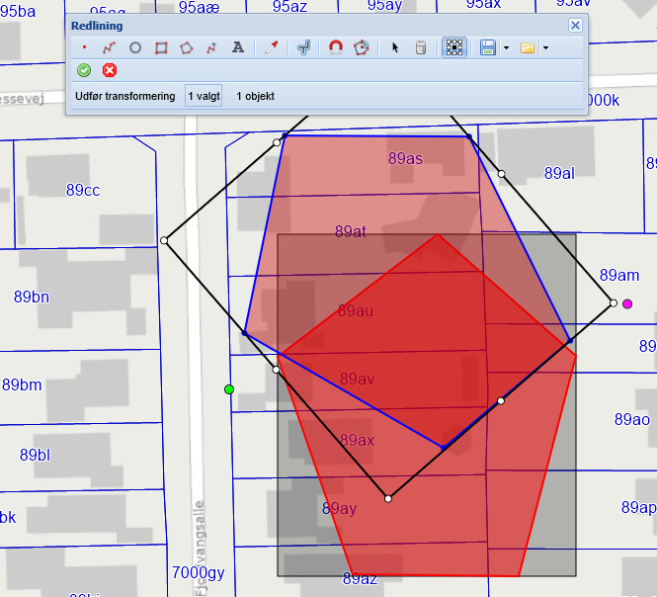The width and height of the screenshot is (657, 597).
Task: Open the save dropdown arrow
Action: point(506,47)
